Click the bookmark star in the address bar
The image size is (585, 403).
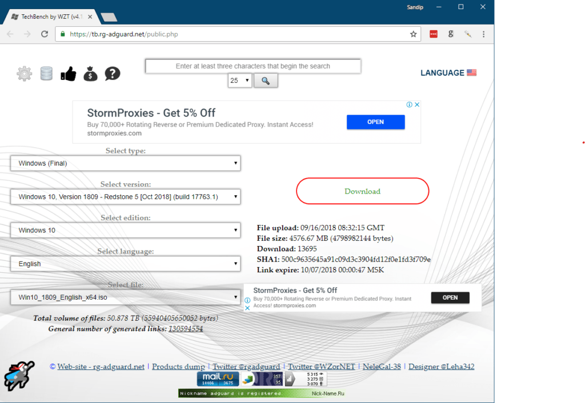point(413,34)
